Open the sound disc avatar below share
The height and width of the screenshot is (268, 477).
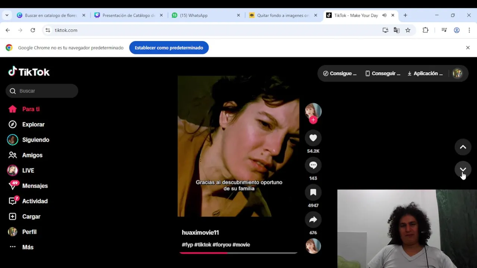(x=313, y=246)
